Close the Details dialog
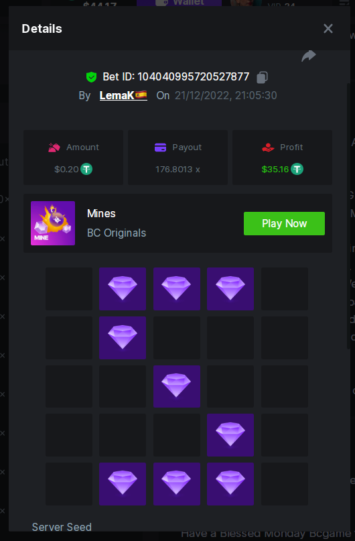 [x=328, y=29]
